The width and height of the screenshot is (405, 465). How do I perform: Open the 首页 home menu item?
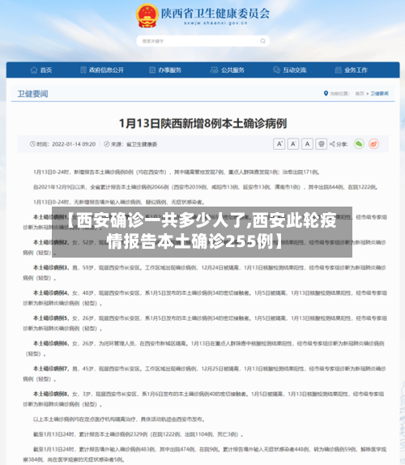click(x=41, y=70)
